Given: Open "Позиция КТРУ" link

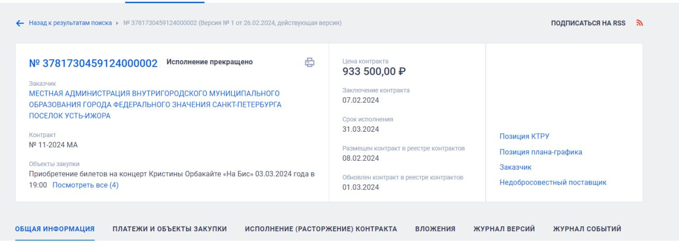Looking at the screenshot, I should point(524,136).
